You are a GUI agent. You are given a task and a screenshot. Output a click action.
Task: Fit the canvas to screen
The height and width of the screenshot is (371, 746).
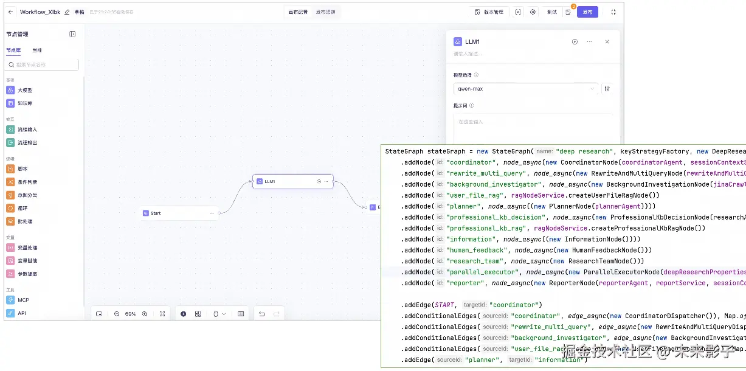pos(162,314)
